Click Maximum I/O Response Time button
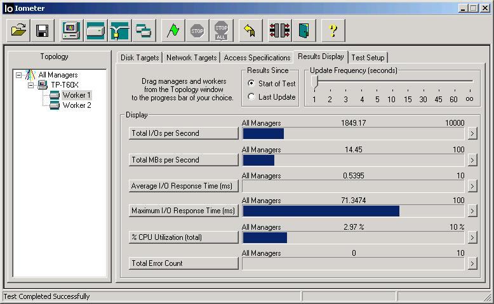This screenshot has height=304, width=494. tap(184, 211)
